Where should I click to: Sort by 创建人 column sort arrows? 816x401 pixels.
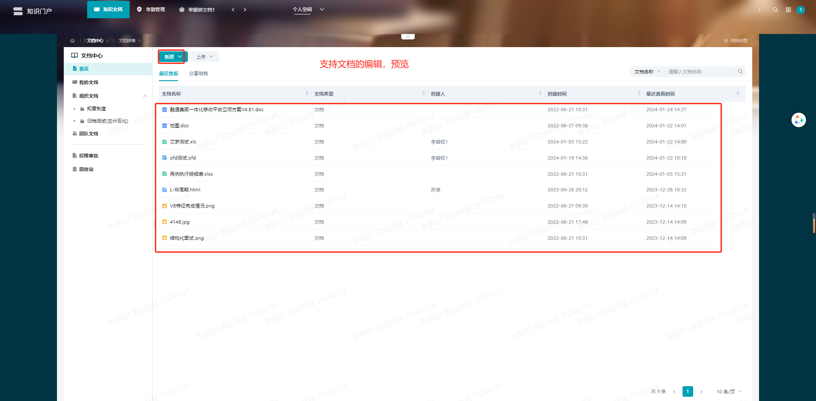click(540, 93)
